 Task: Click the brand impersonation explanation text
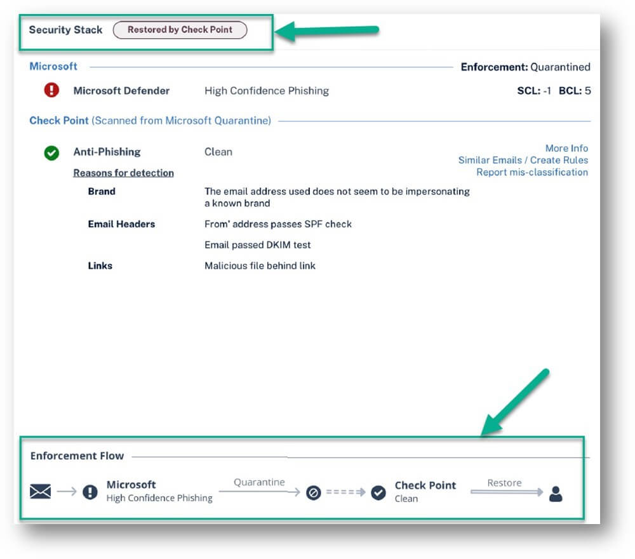click(x=337, y=198)
